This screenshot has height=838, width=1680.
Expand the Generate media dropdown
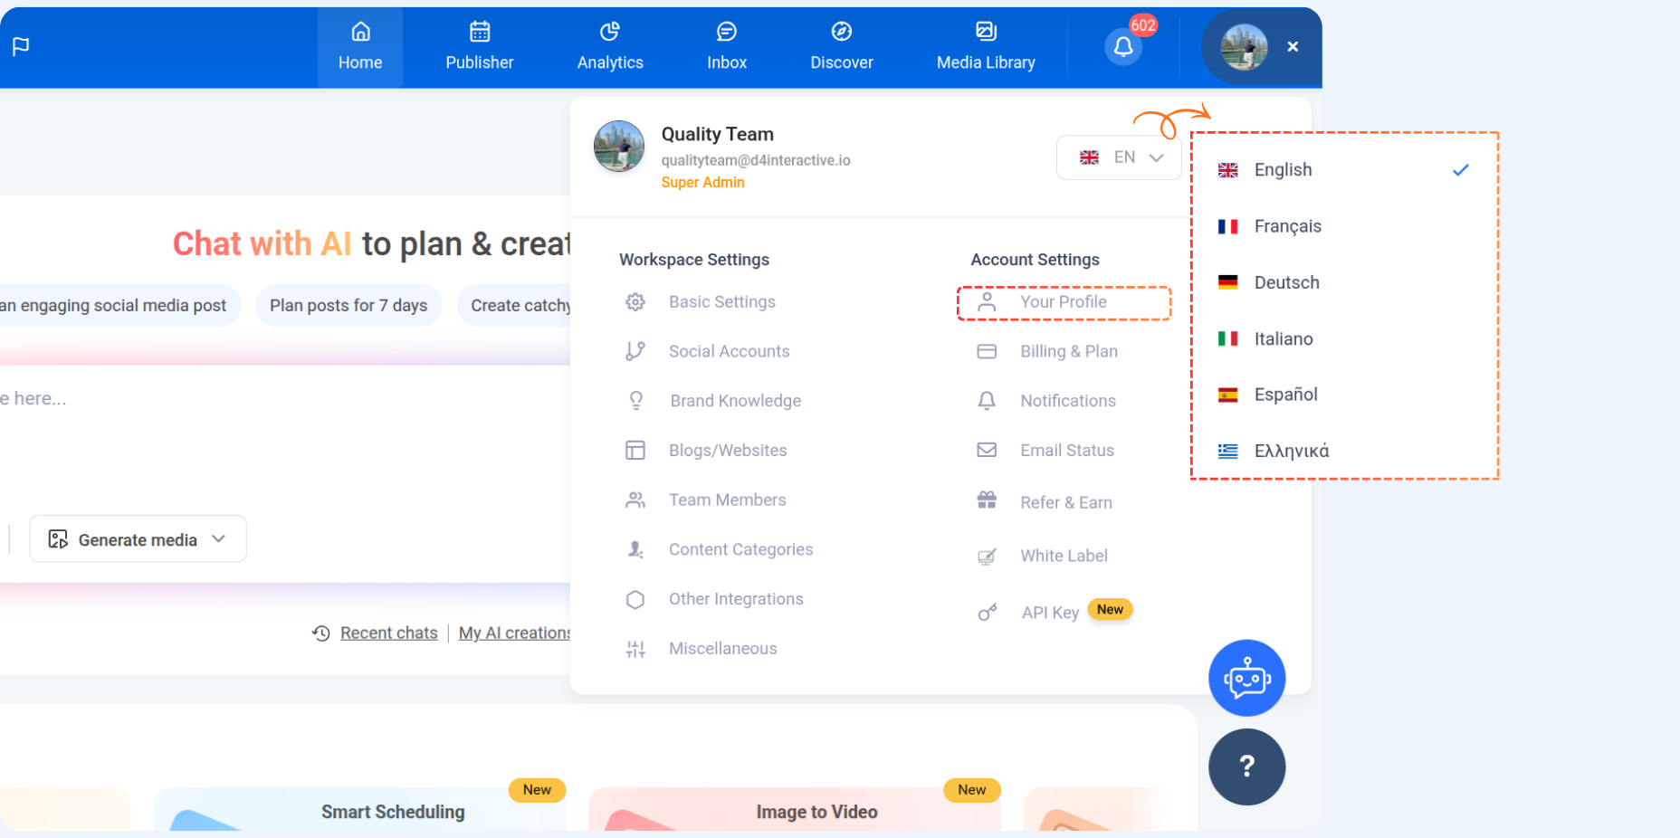138,539
